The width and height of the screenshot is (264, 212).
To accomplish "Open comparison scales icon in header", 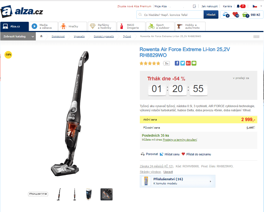I will pos(226,15).
